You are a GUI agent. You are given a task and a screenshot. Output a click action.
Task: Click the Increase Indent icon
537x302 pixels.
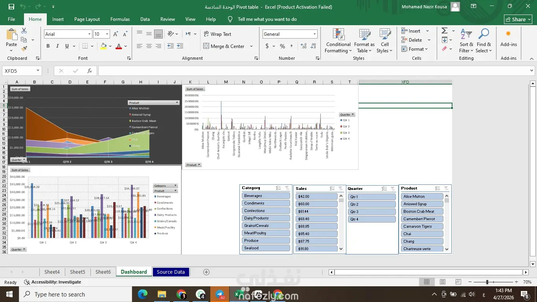coord(180,46)
